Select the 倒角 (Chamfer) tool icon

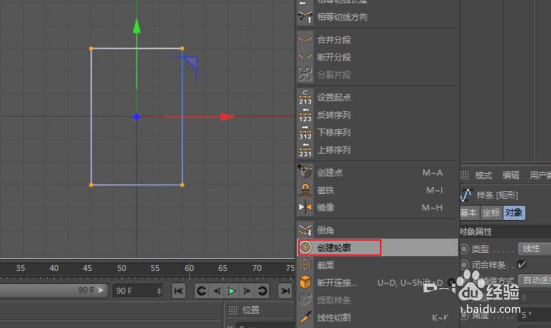(305, 230)
